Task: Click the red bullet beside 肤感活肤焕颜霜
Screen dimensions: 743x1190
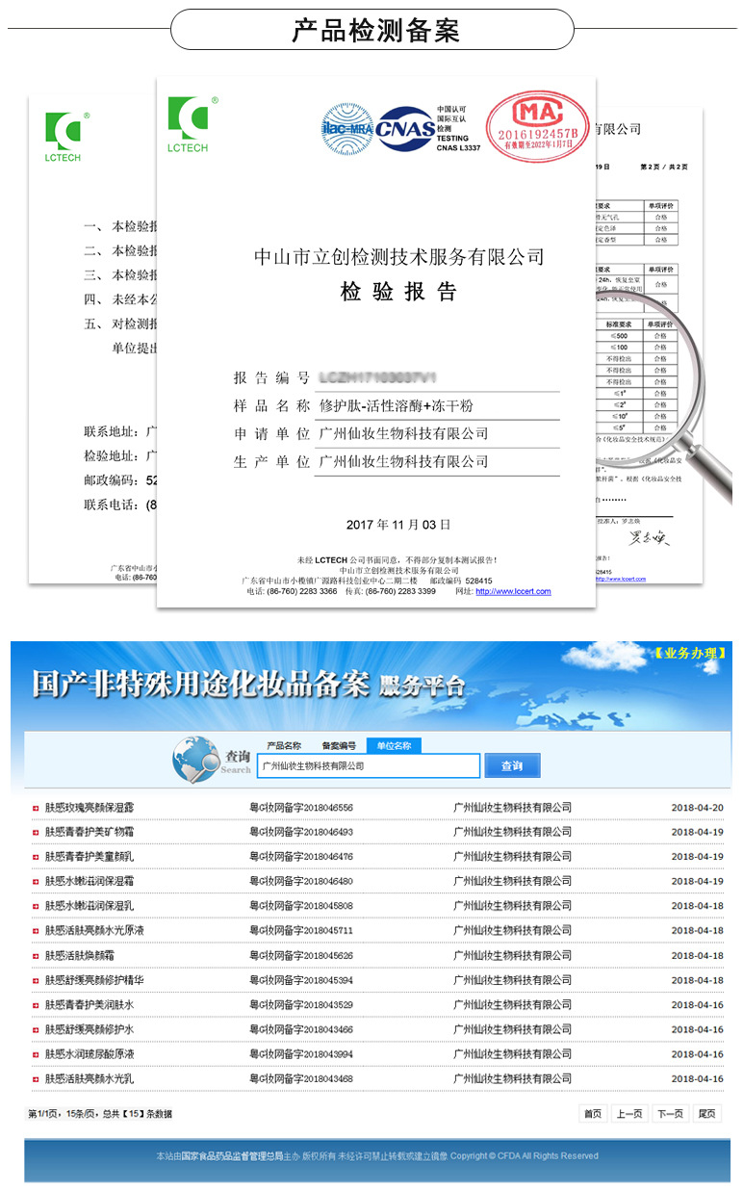Action: pyautogui.click(x=36, y=956)
